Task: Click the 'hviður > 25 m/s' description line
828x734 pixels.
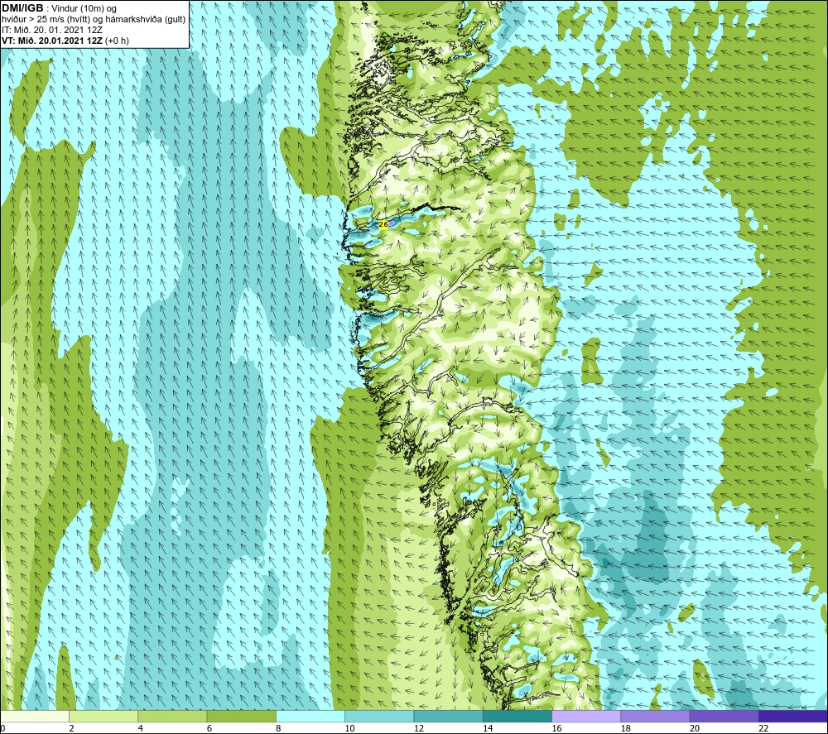Action: [94, 20]
